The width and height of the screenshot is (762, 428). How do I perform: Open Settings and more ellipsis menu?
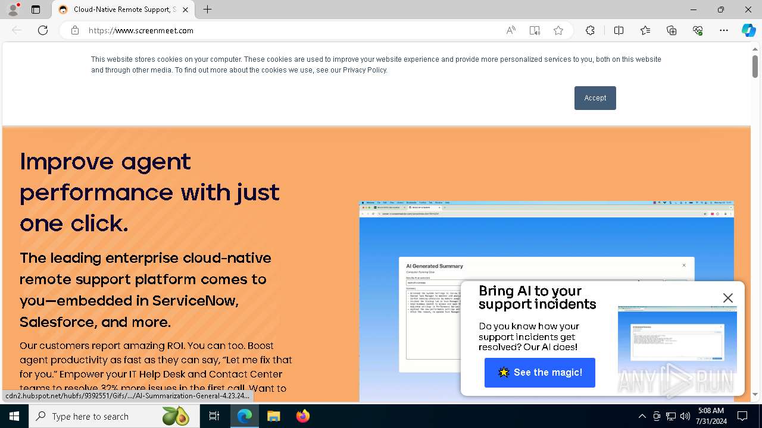click(724, 30)
